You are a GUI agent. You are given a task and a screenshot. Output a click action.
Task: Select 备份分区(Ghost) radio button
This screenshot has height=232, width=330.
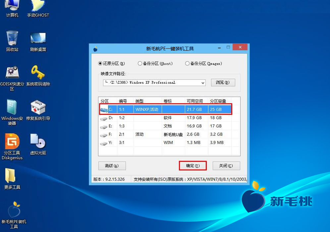point(140,64)
